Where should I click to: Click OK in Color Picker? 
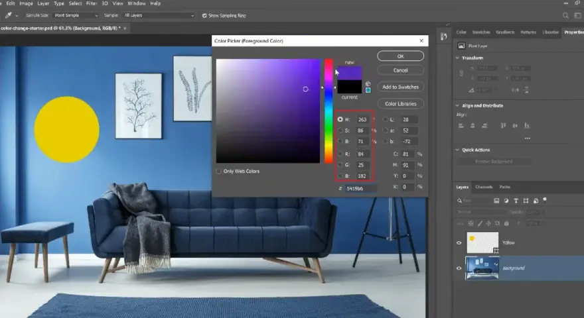[400, 56]
